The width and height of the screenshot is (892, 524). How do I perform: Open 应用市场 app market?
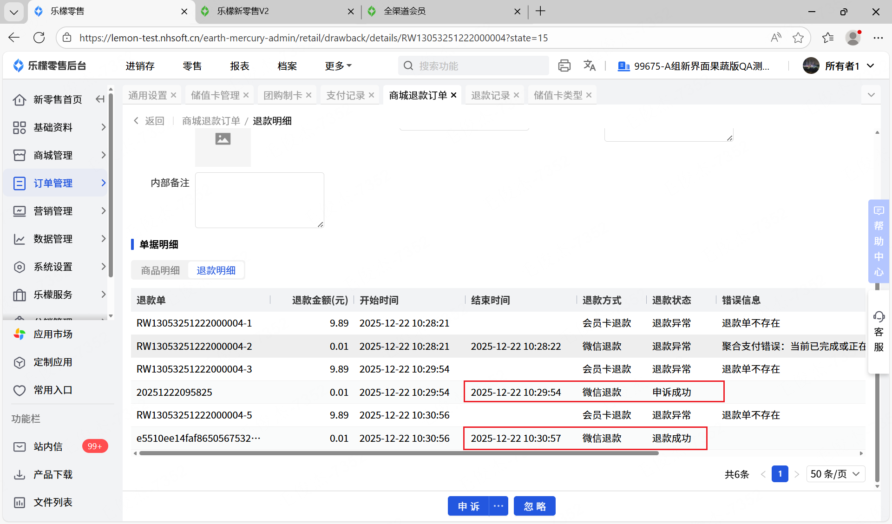click(x=52, y=334)
